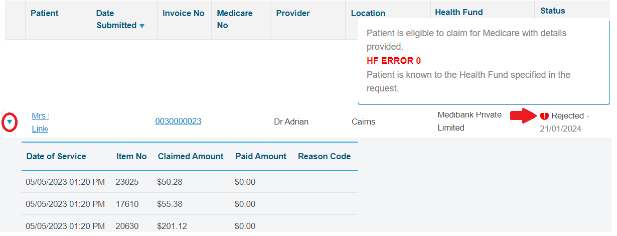Sort by Patient column header

[45, 13]
